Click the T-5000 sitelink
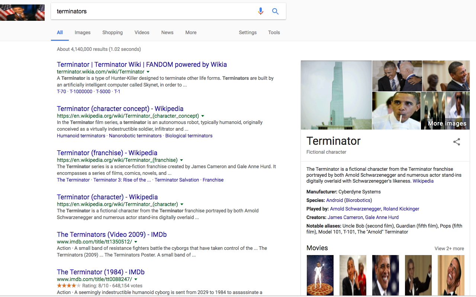 (x=103, y=92)
